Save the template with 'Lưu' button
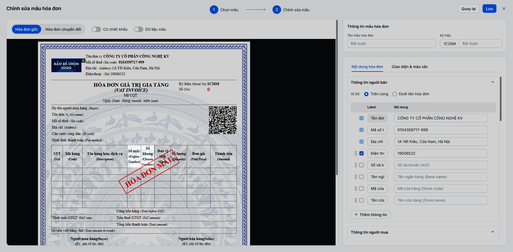Viewport: 513px width, 252px height. [489, 9]
